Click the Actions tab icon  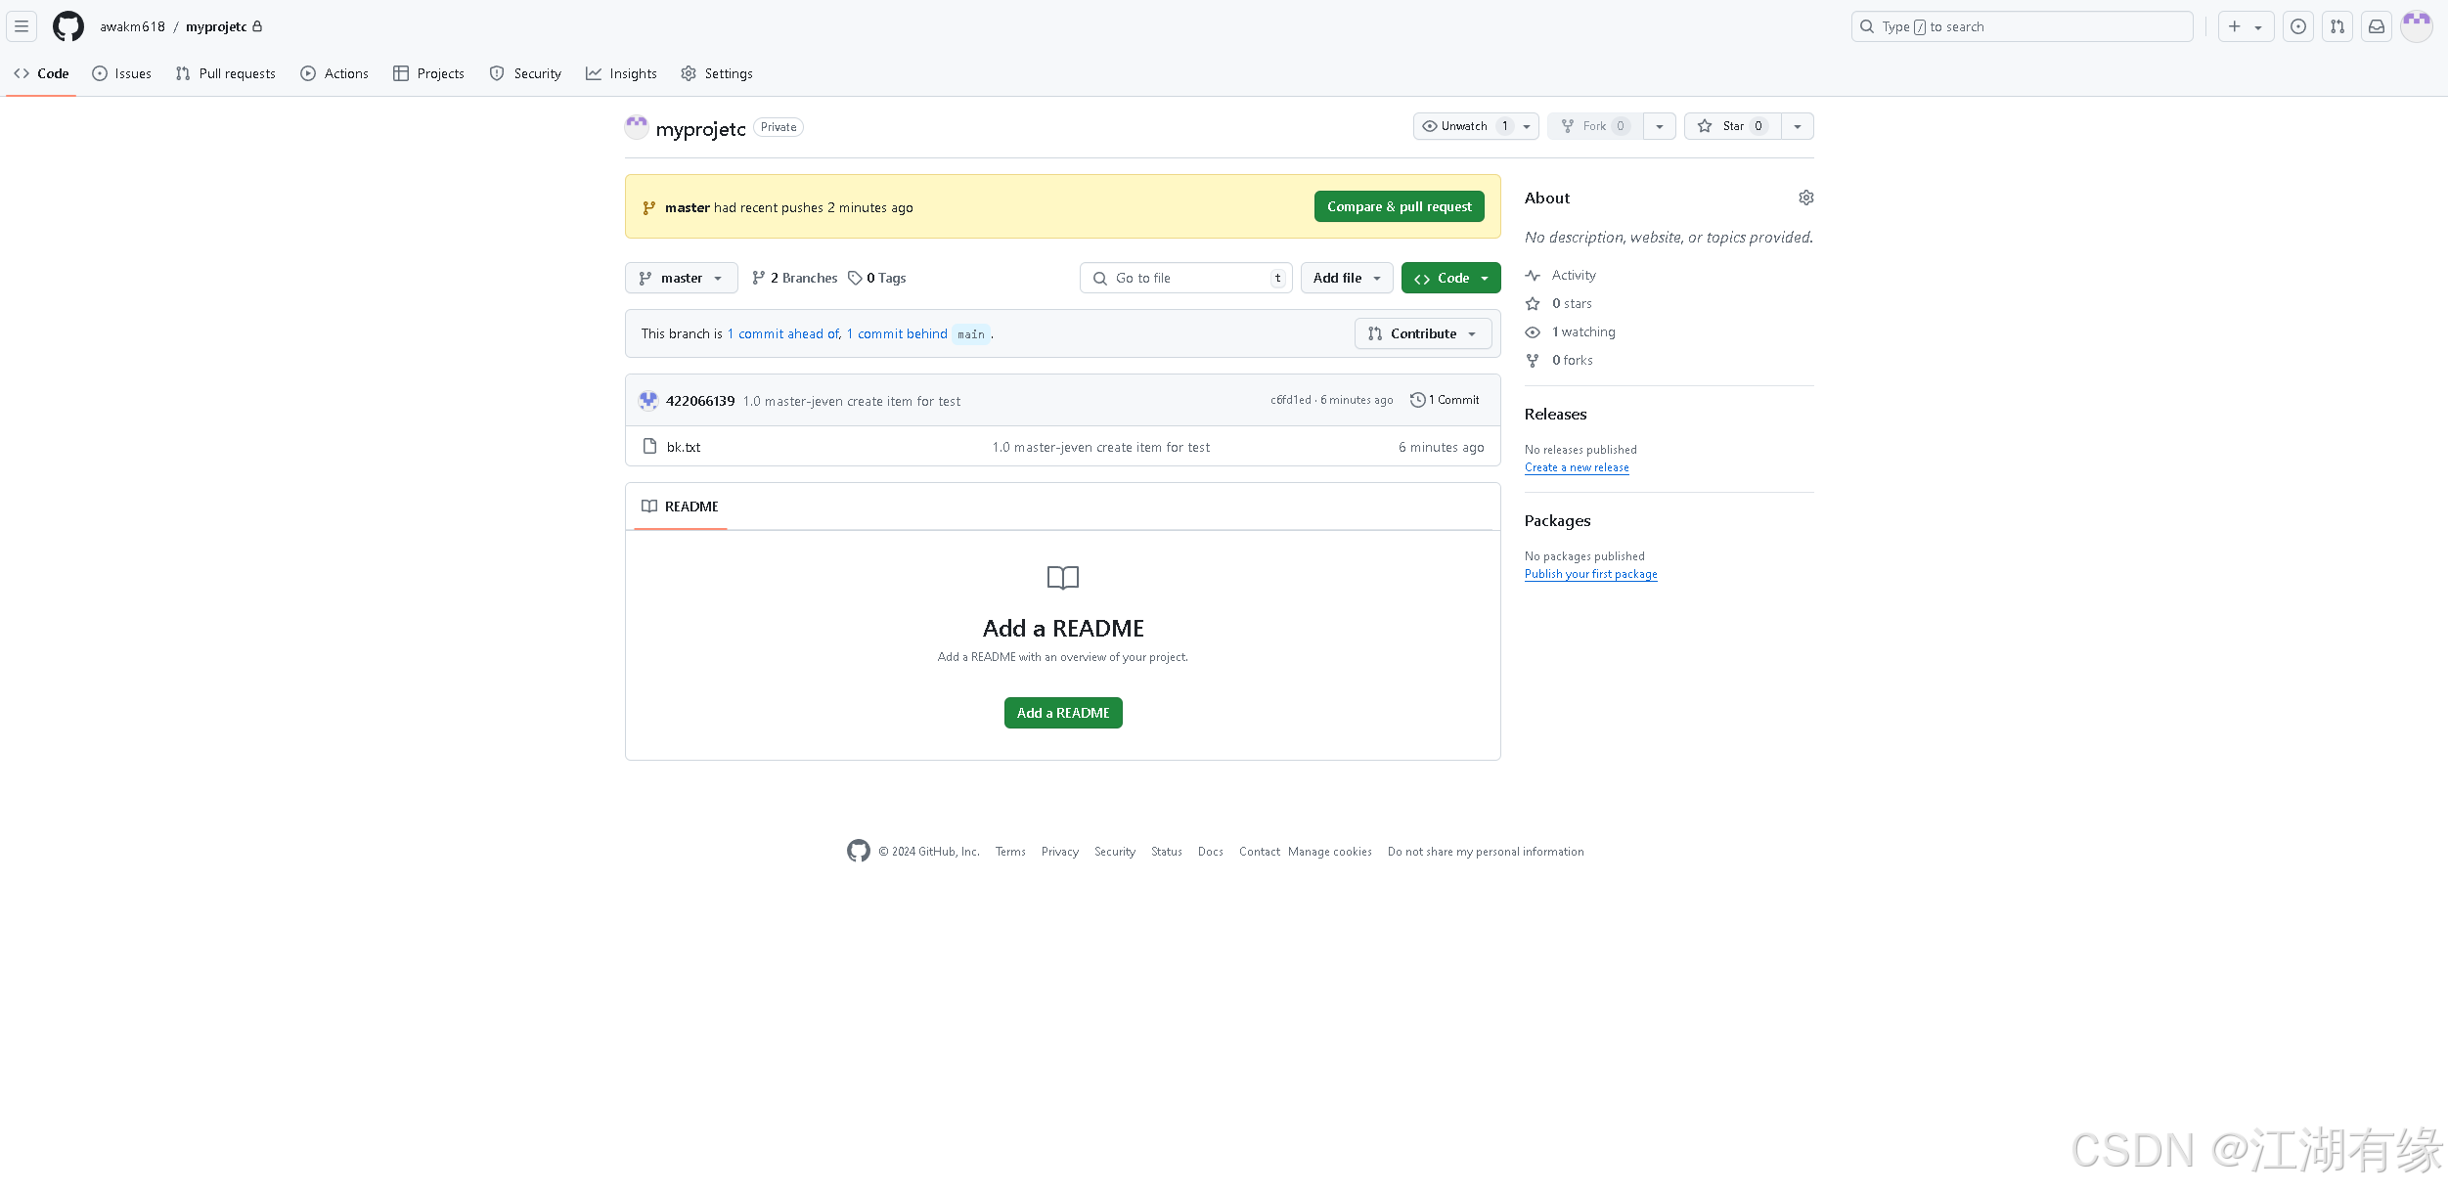(309, 73)
